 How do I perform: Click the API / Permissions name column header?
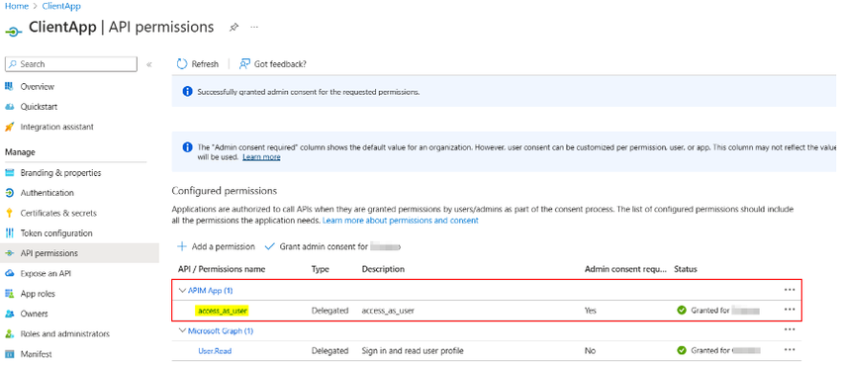[222, 269]
